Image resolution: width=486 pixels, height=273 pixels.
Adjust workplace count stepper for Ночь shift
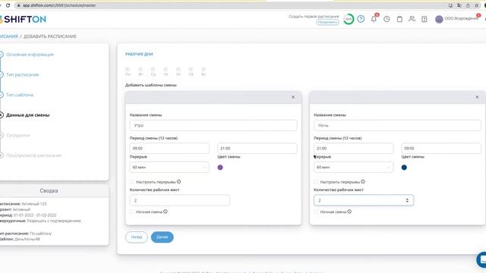click(407, 200)
